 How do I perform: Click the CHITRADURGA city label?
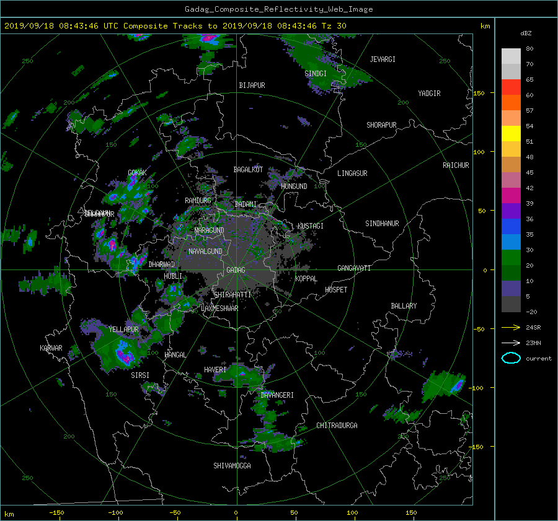tap(337, 426)
